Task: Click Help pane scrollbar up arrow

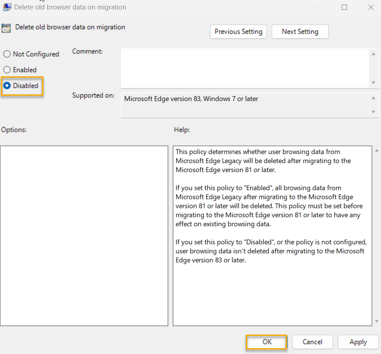Action: pos(377,150)
